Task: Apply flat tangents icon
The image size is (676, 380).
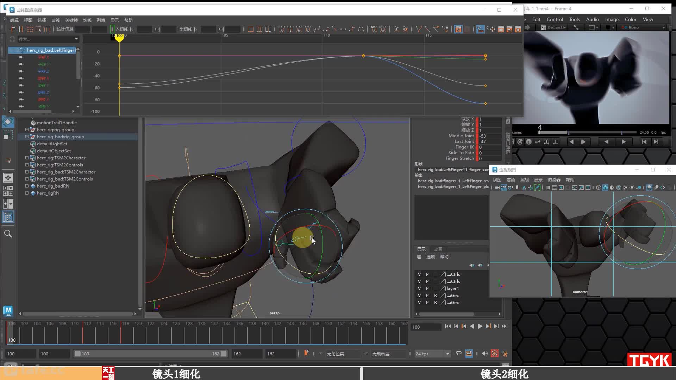Action: pyautogui.click(x=343, y=29)
